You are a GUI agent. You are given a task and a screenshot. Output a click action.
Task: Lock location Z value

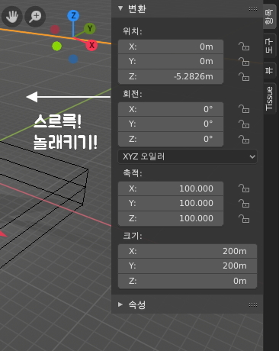pyautogui.click(x=244, y=76)
